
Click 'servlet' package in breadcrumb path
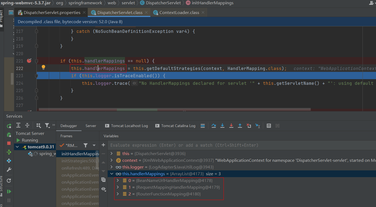click(x=128, y=3)
